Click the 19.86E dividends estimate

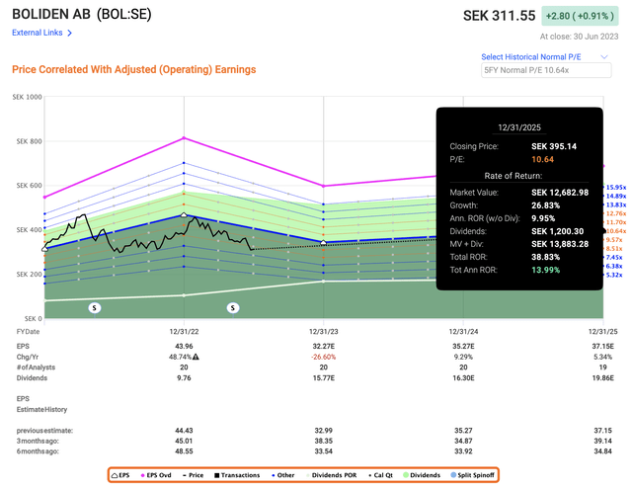click(x=602, y=378)
